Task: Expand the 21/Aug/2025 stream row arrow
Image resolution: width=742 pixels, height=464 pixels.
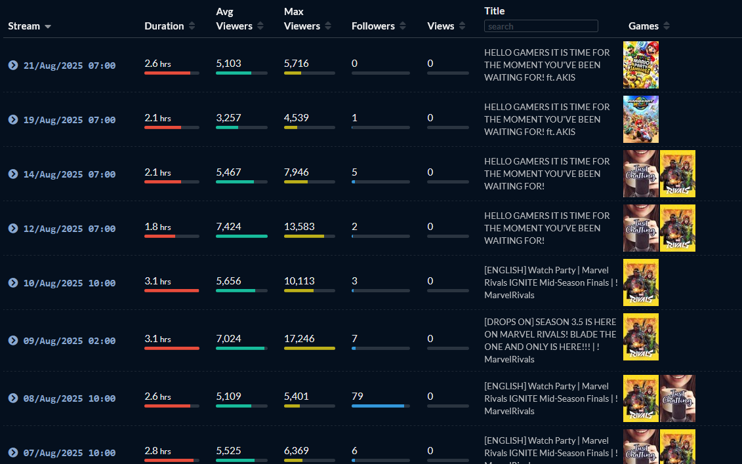Action: [x=13, y=65]
